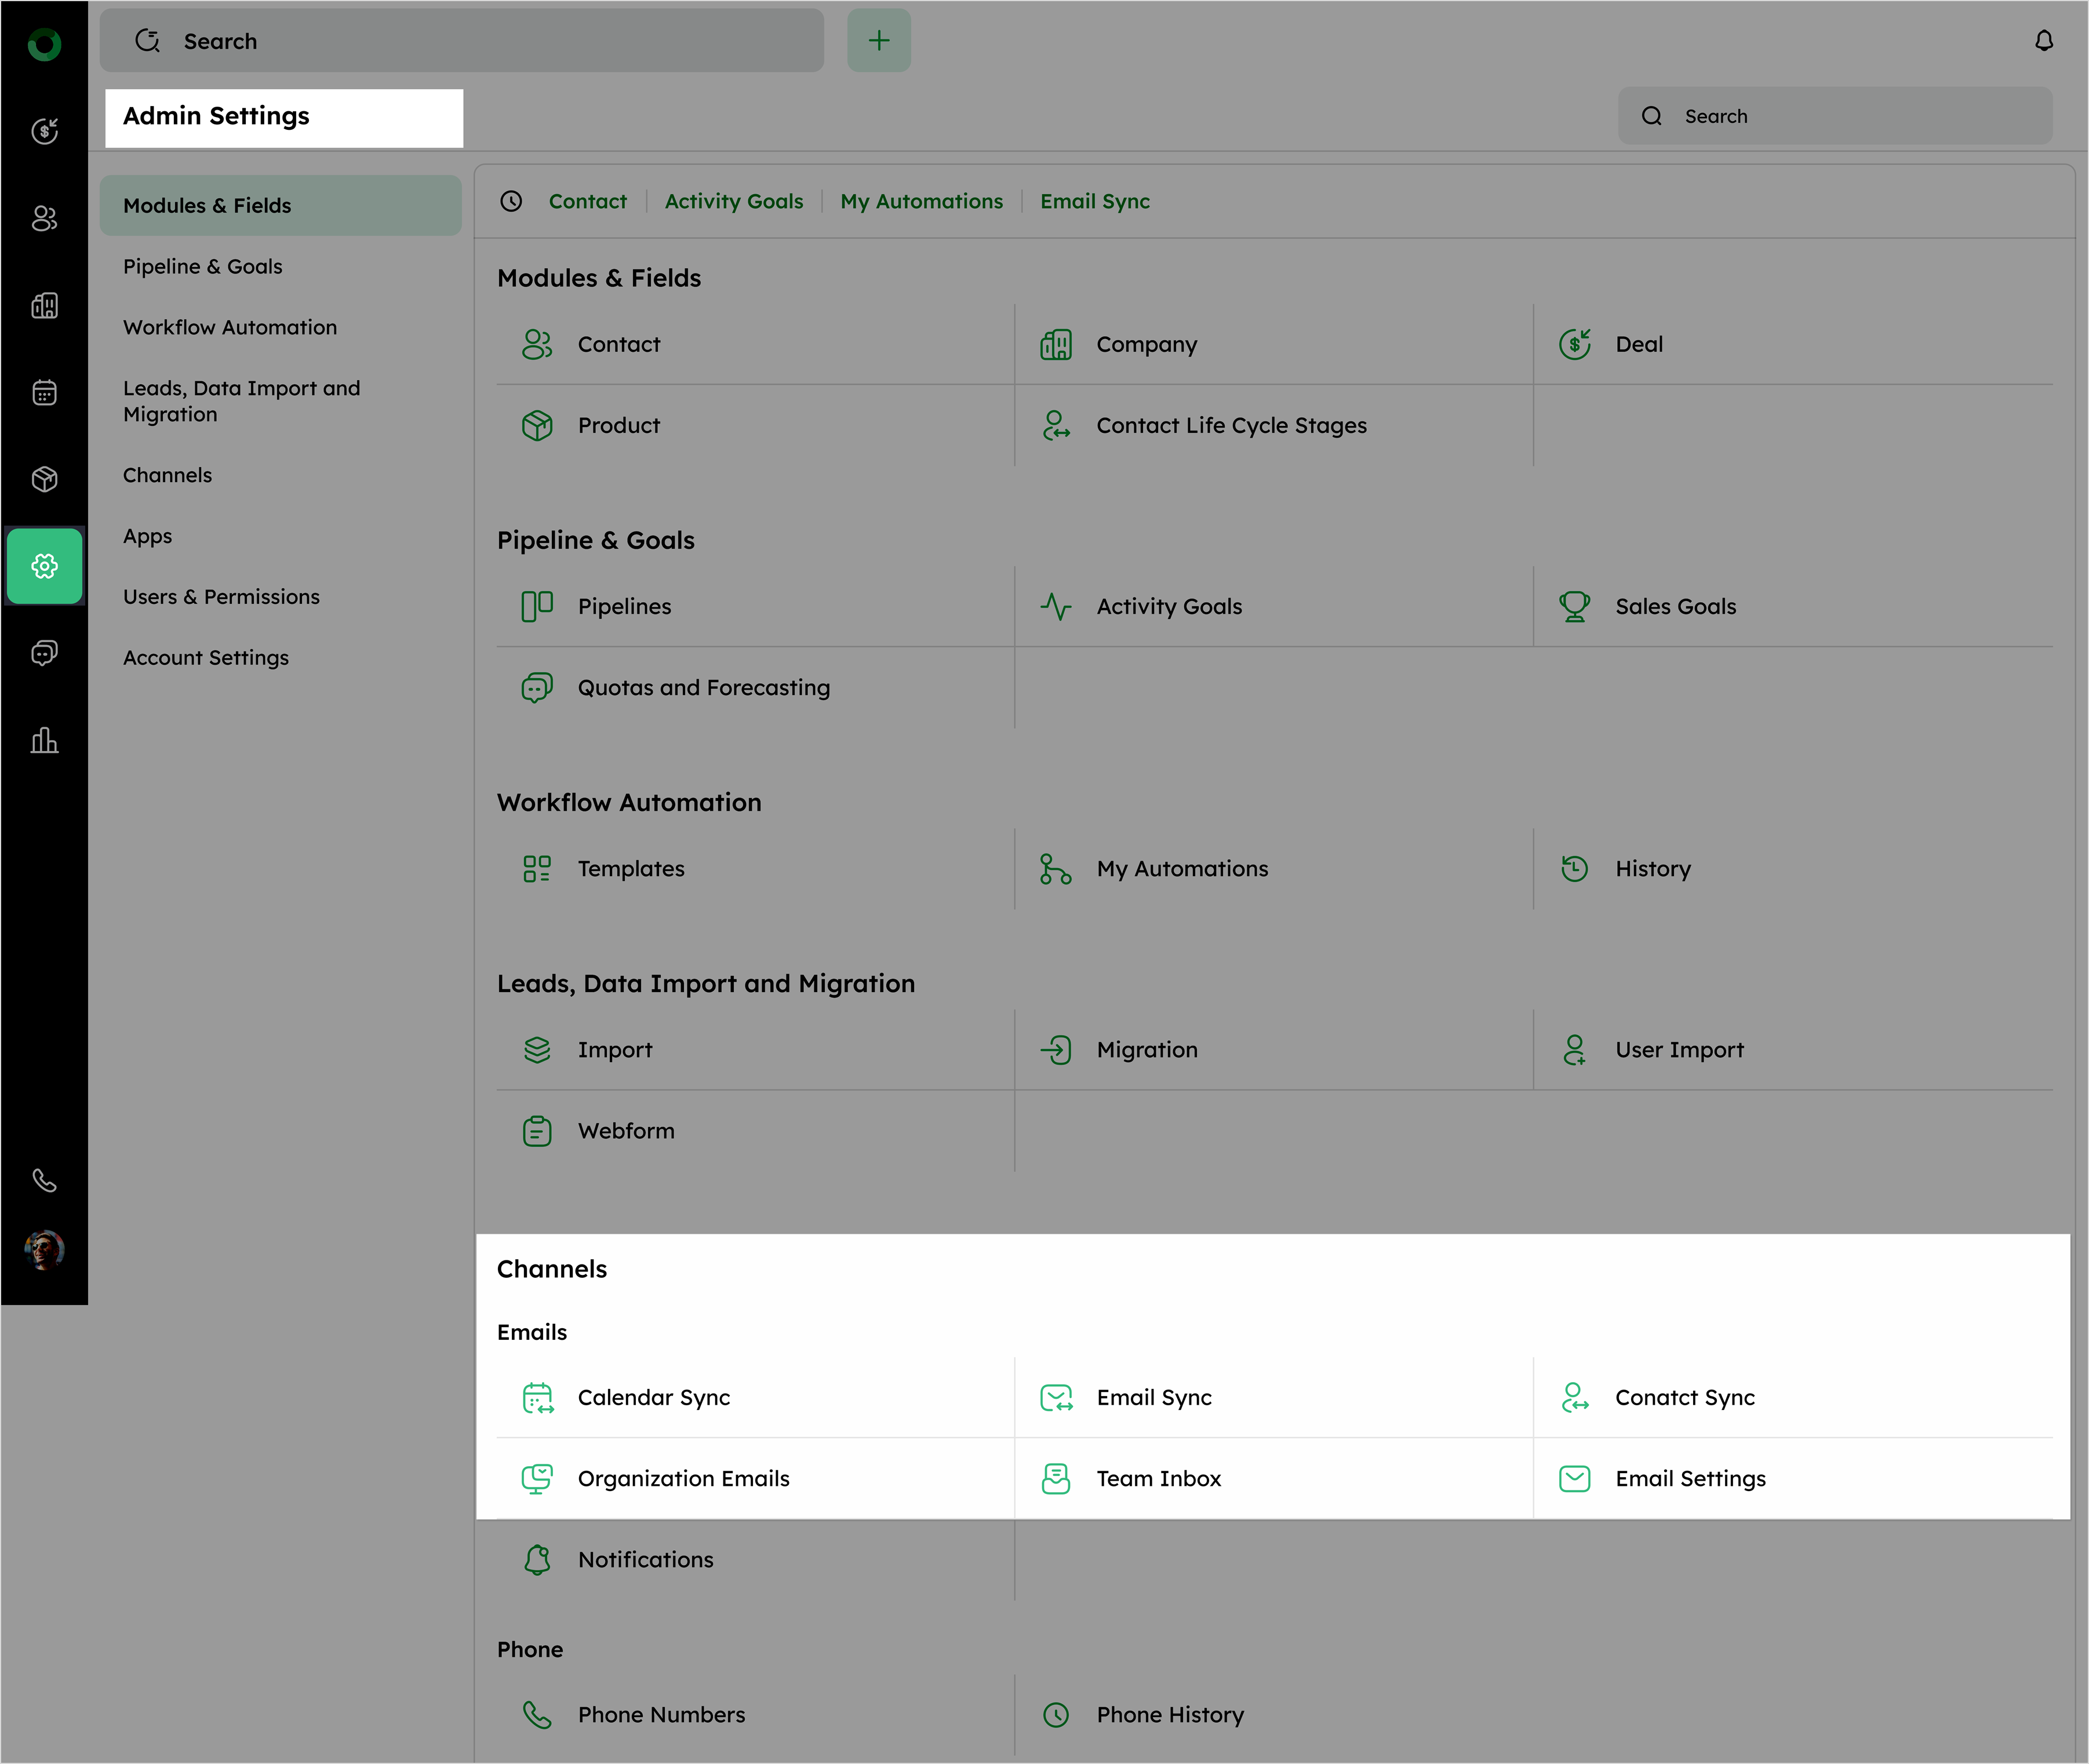Select Pipeline & Goals in settings menu

[203, 266]
